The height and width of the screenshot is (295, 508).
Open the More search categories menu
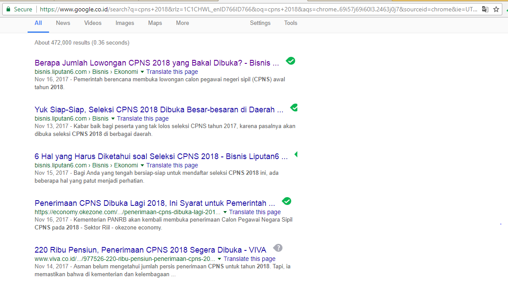pyautogui.click(x=183, y=23)
